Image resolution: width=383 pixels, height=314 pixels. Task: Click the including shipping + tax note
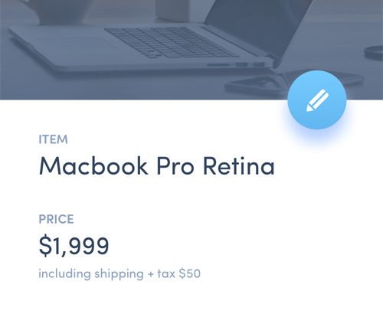pos(119,274)
